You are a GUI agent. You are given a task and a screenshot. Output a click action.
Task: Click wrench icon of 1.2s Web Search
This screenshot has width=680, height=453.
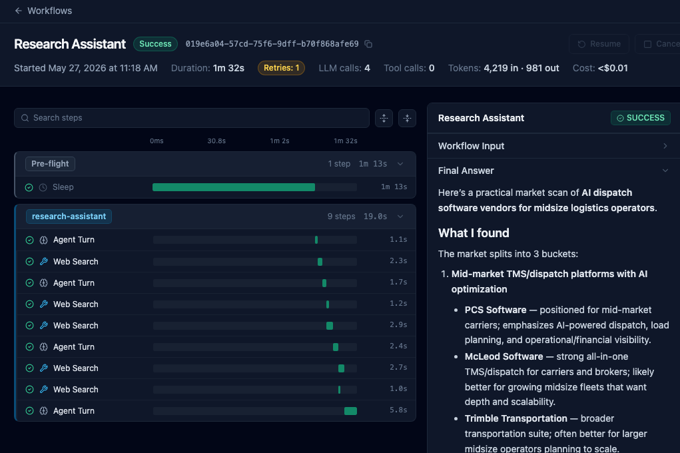pyautogui.click(x=43, y=304)
